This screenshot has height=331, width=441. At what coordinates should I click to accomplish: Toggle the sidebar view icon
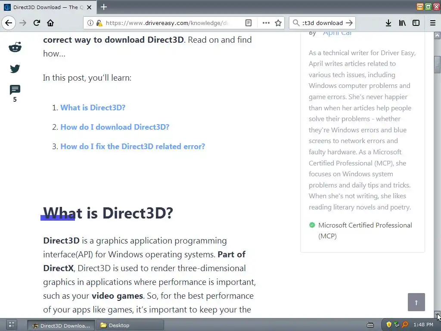(x=416, y=23)
